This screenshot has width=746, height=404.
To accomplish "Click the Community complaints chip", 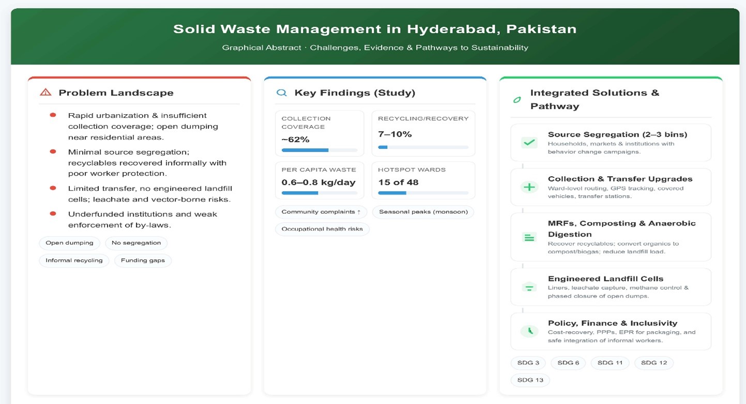I will [321, 212].
